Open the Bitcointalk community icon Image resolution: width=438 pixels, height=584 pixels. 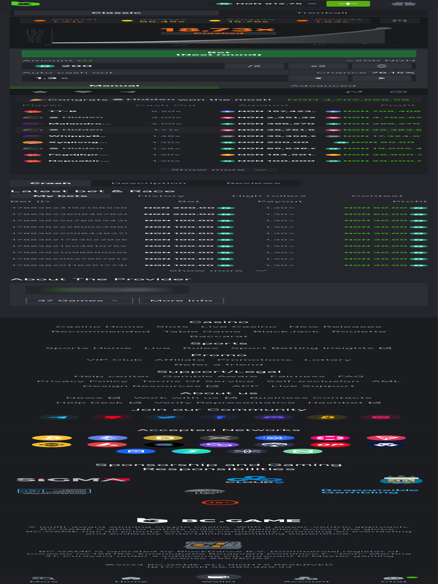(327, 417)
